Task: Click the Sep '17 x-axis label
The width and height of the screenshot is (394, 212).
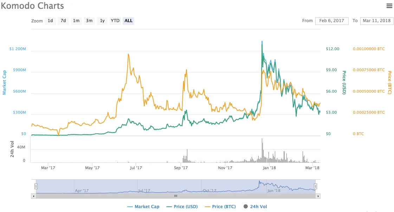Action: (181, 168)
